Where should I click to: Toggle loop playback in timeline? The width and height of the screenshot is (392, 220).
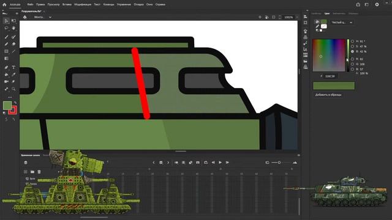206,163
